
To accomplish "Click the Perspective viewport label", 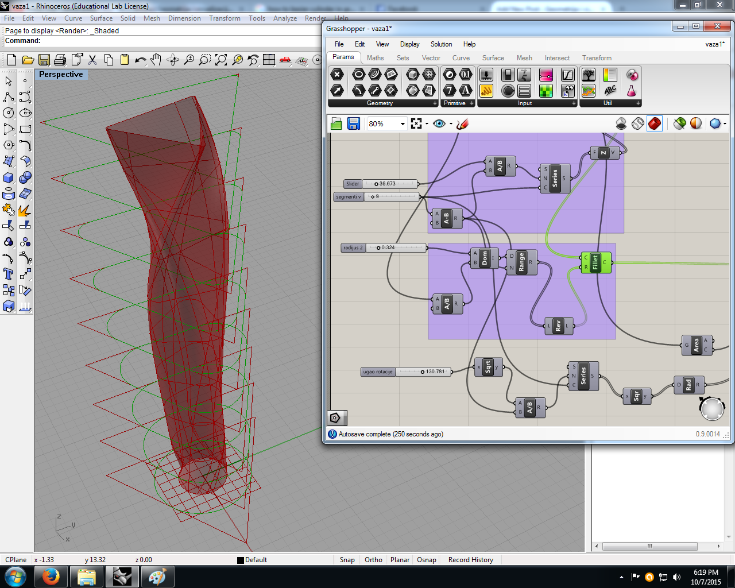I will tap(61, 75).
